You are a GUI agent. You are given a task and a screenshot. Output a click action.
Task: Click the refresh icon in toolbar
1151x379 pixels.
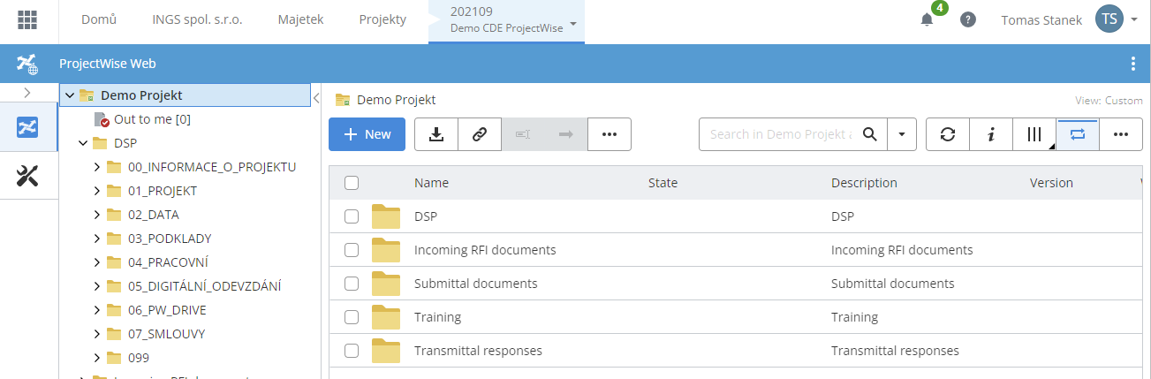947,134
